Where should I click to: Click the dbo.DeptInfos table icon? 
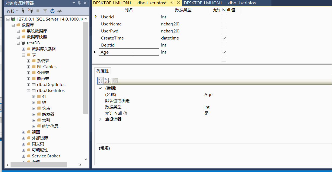coord(34,85)
